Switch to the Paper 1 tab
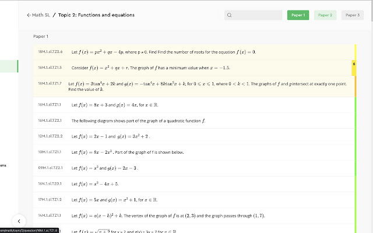The width and height of the screenshot is (373, 233). click(x=298, y=15)
